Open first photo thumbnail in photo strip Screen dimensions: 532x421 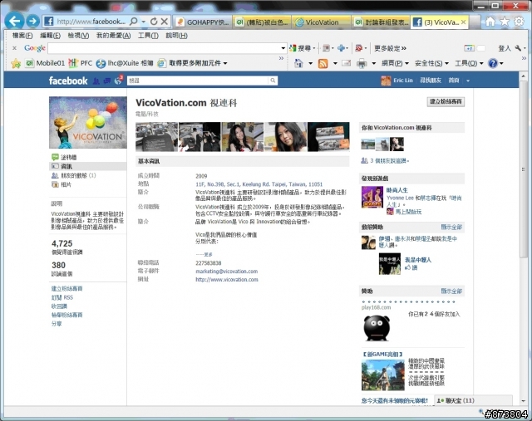coord(156,137)
